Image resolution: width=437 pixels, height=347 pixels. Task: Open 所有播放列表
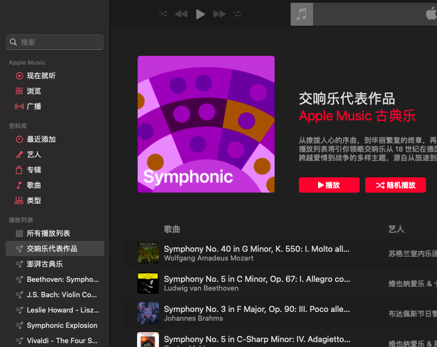55,233
